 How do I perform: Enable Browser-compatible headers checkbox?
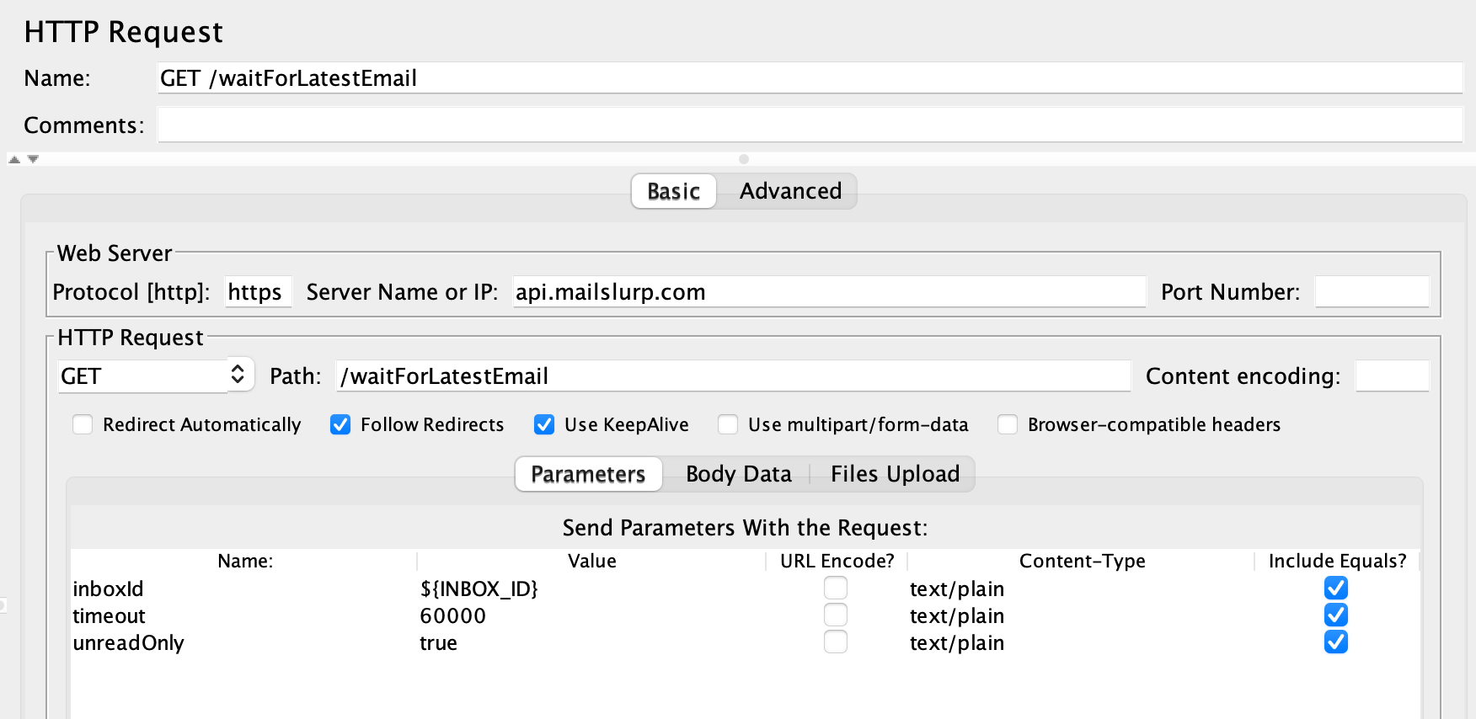[1008, 424]
